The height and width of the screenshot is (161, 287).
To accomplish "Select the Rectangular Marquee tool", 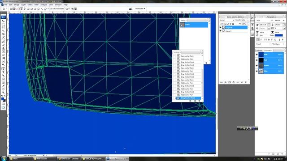I will (x=3, y=24).
